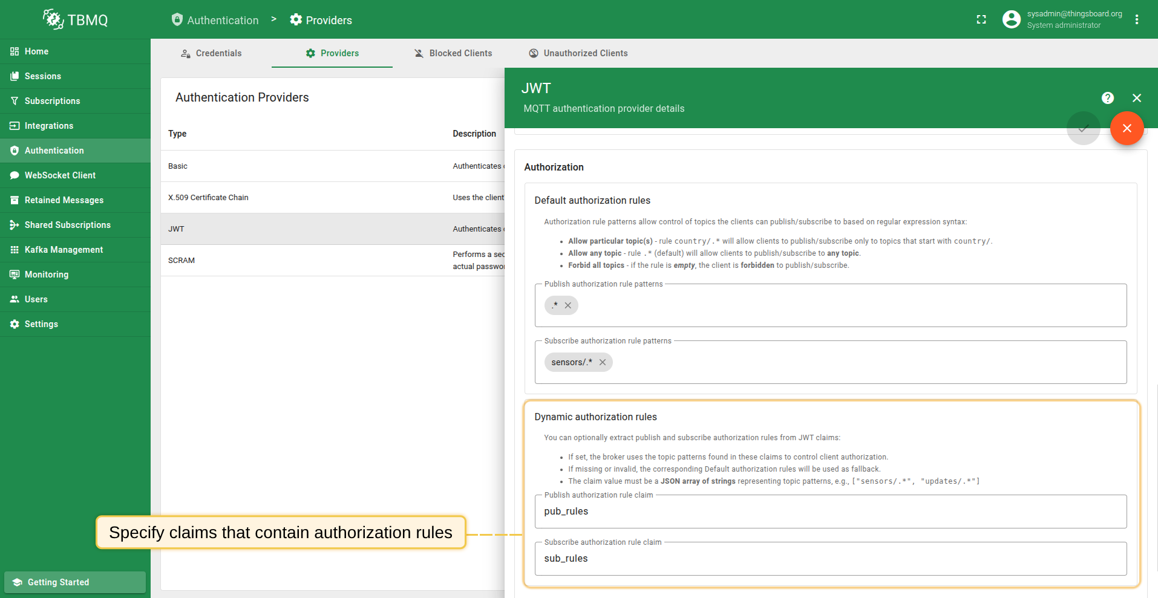Screen dimensions: 1158x598
Task: Open Kafka Management in sidebar
Action: click(64, 250)
